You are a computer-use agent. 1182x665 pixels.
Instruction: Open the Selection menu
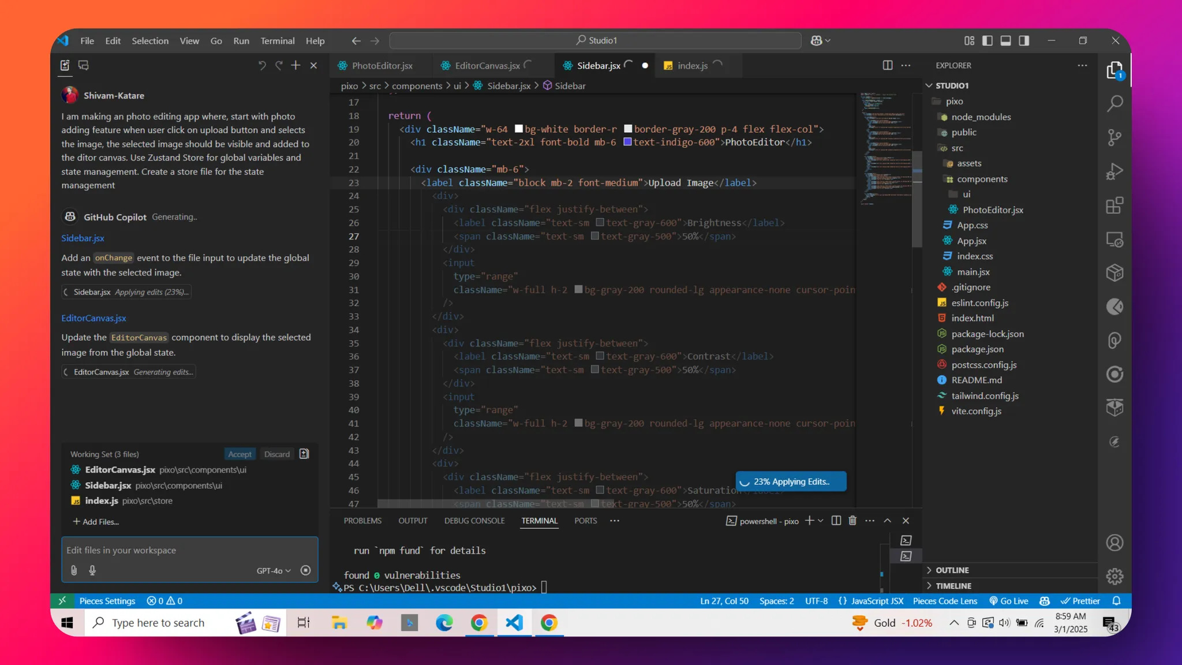point(150,40)
